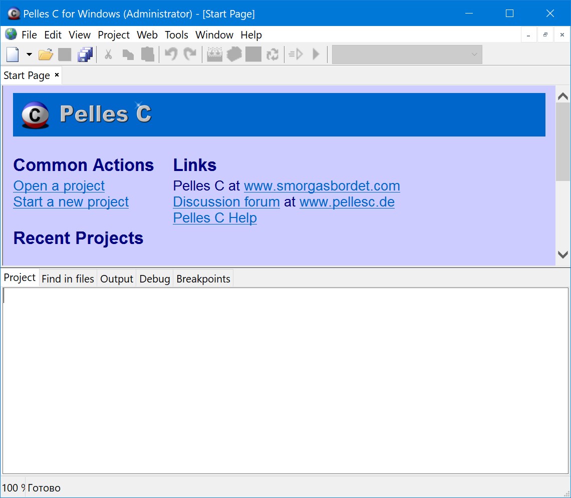This screenshot has width=571, height=498.
Task: Create a new source file
Action: coord(11,54)
